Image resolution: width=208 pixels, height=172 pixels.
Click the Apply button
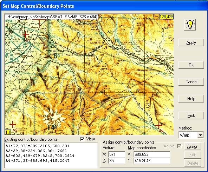pyautogui.click(x=191, y=42)
